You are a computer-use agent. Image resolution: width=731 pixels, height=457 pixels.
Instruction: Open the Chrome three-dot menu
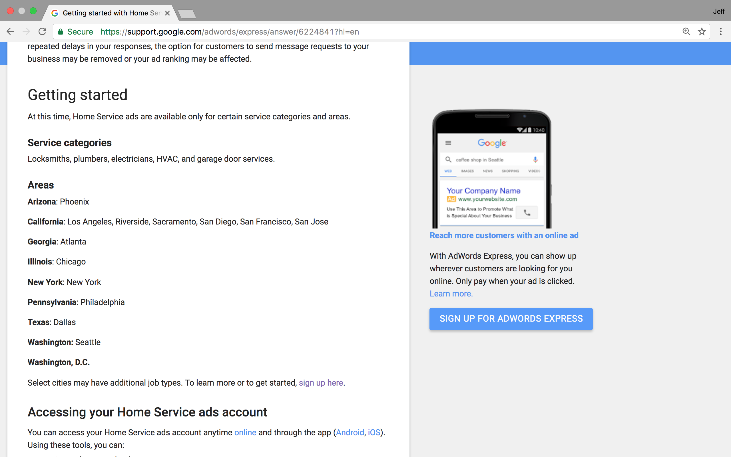coord(721,31)
